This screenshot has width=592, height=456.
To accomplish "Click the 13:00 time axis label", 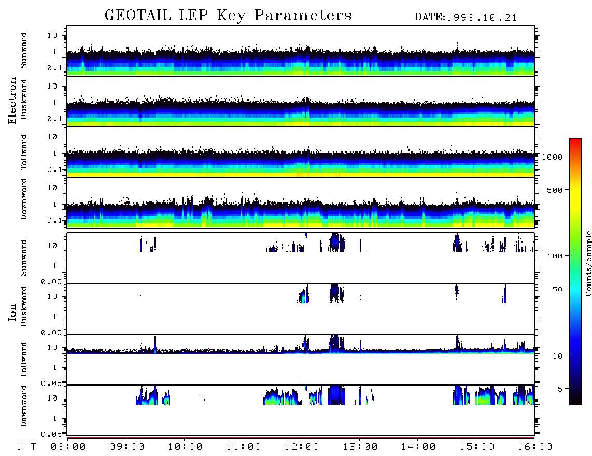I will [360, 447].
